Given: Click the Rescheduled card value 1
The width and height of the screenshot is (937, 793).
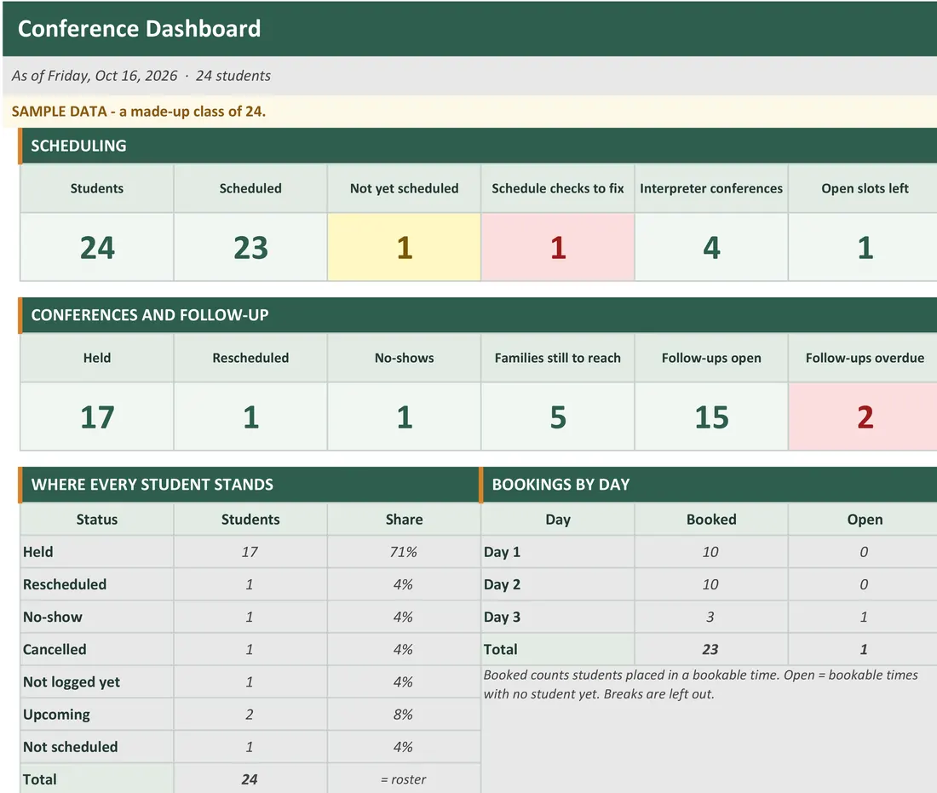Looking at the screenshot, I should pos(250,417).
